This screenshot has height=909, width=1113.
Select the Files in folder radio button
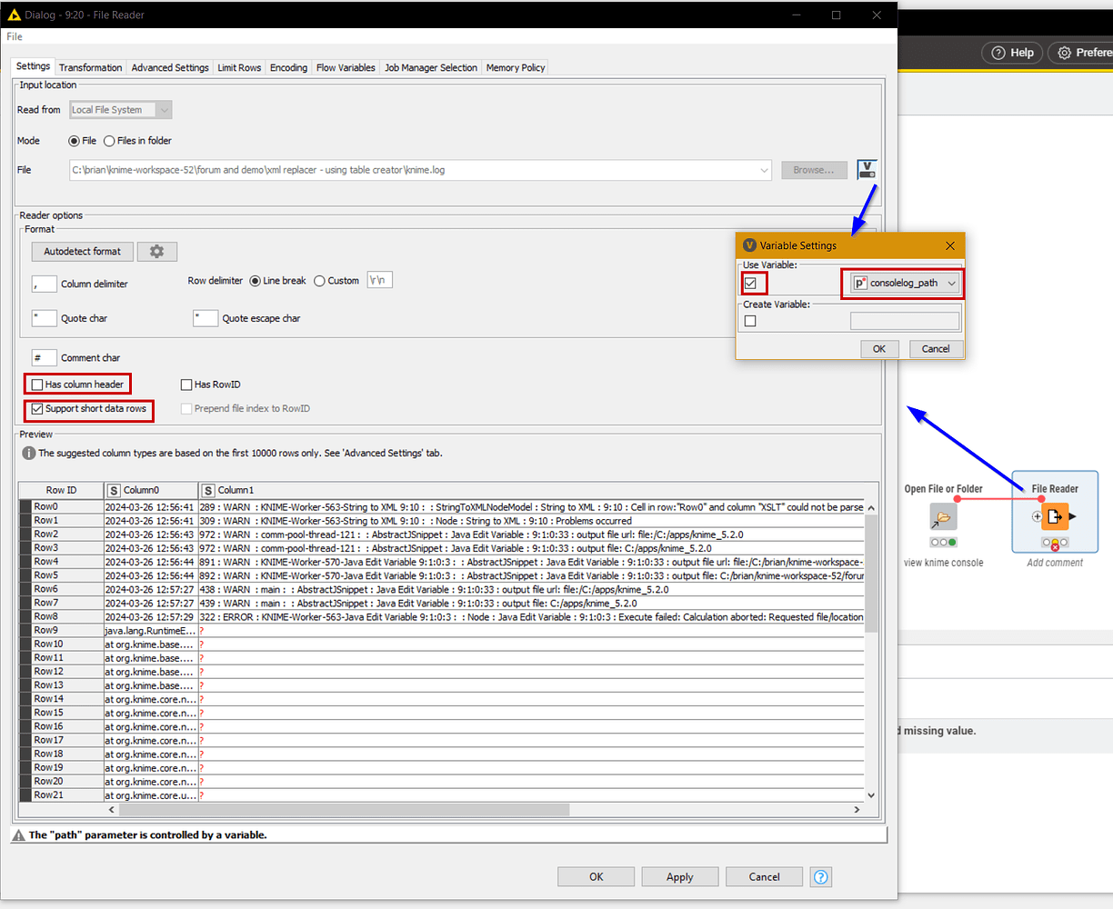click(109, 141)
